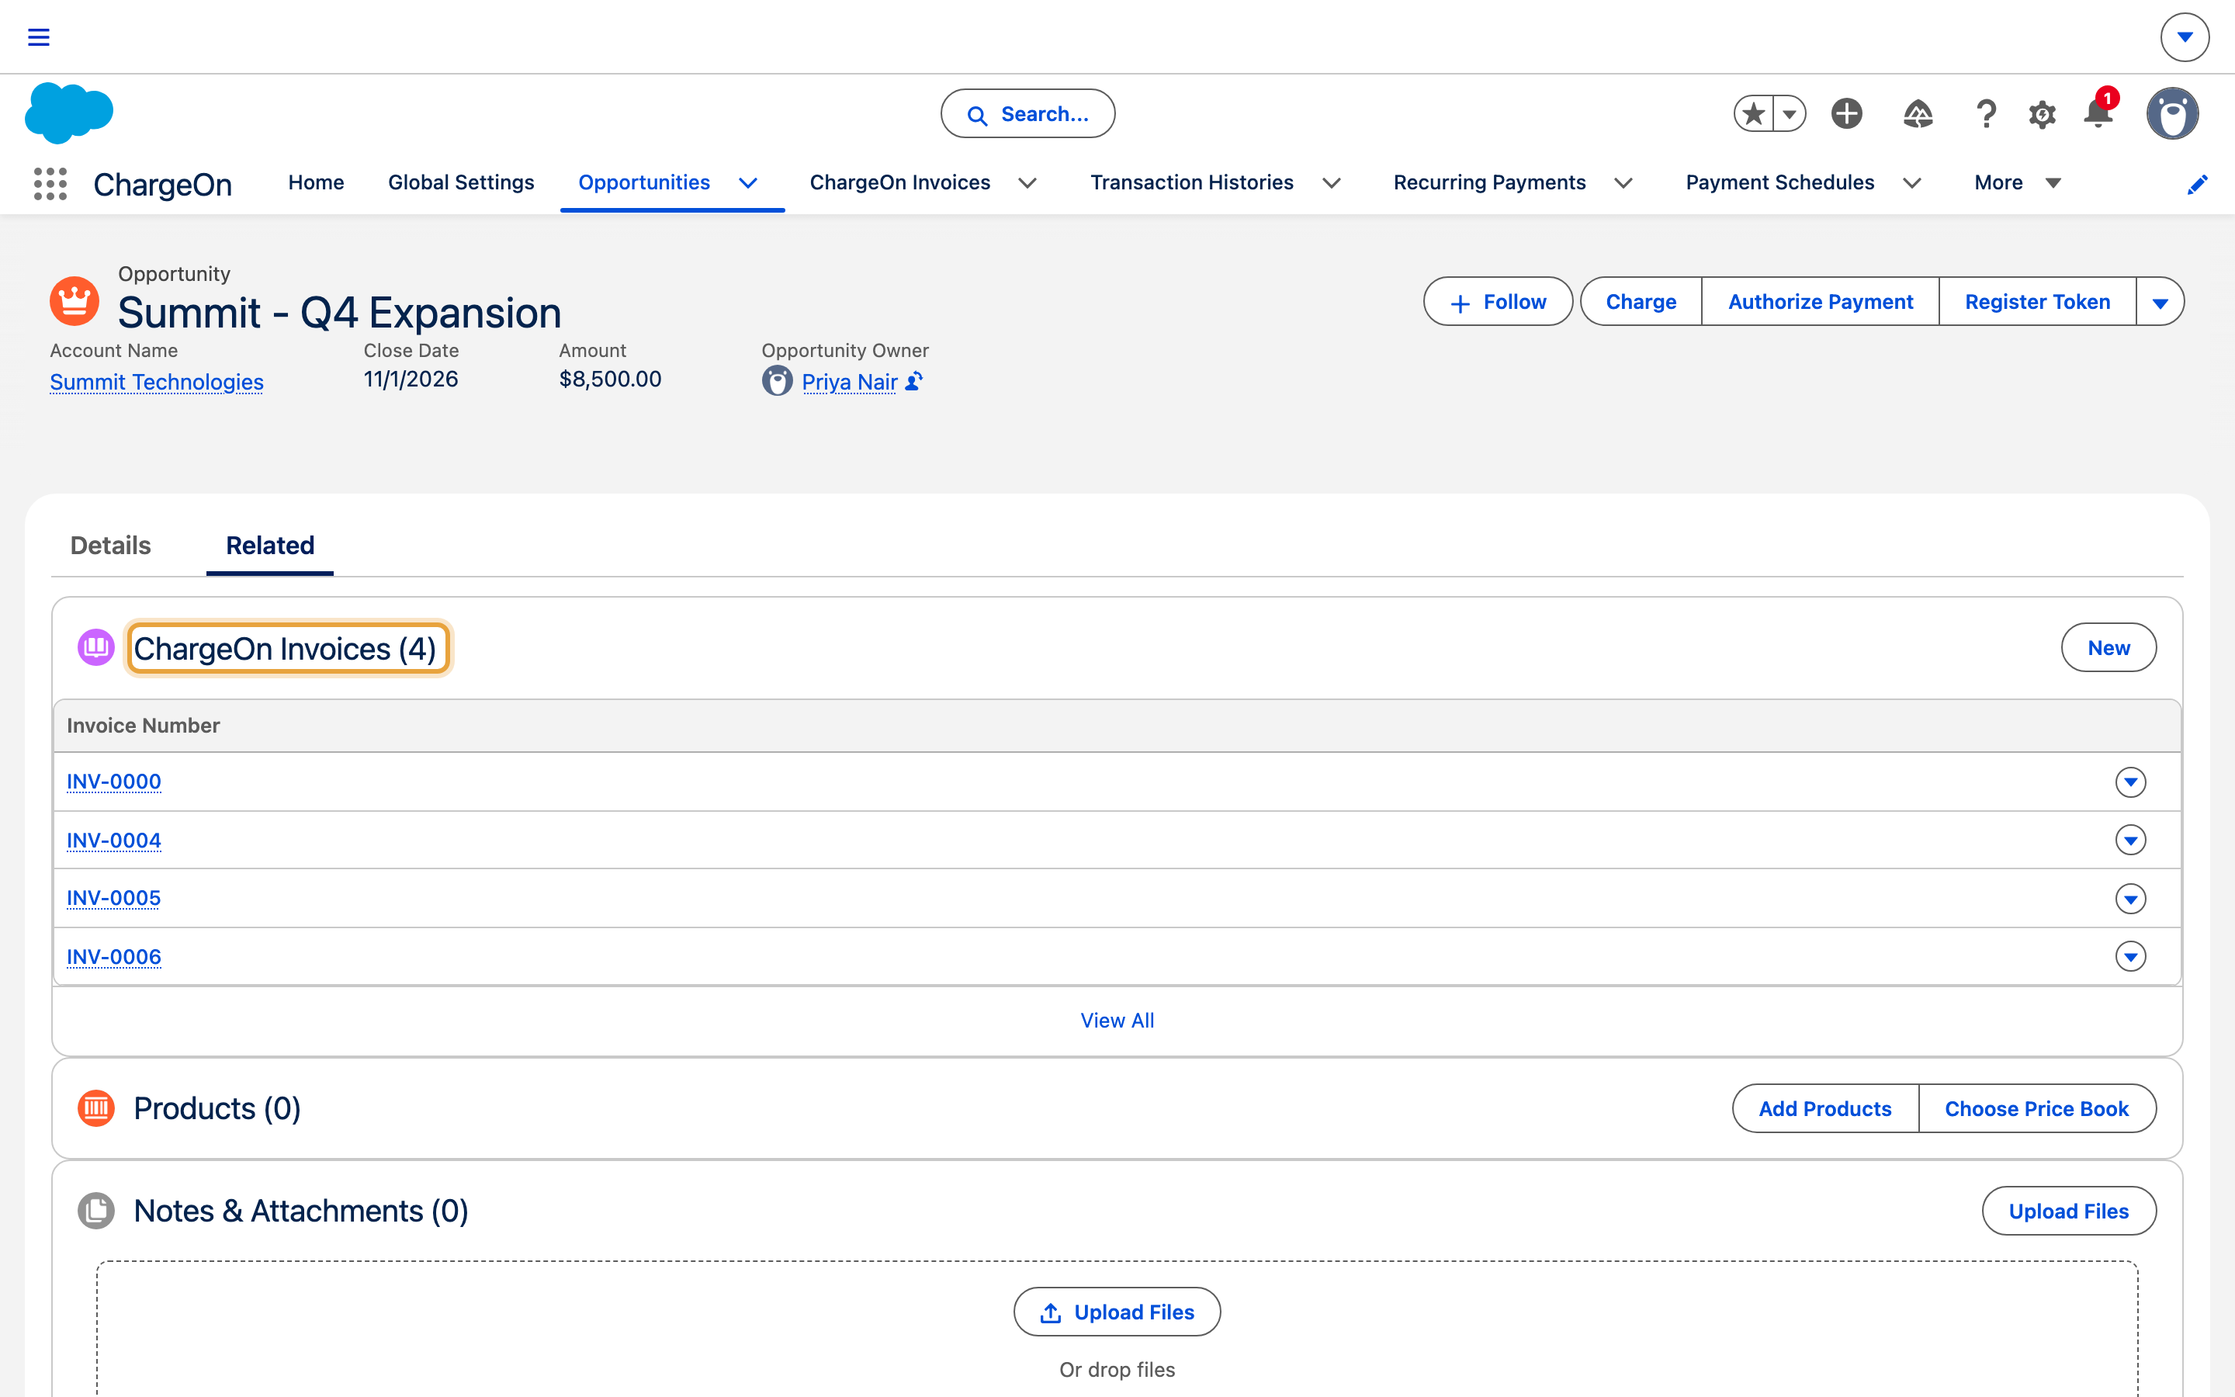Image resolution: width=2235 pixels, height=1397 pixels.
Task: Click the favorites star icon
Action: [1753, 113]
